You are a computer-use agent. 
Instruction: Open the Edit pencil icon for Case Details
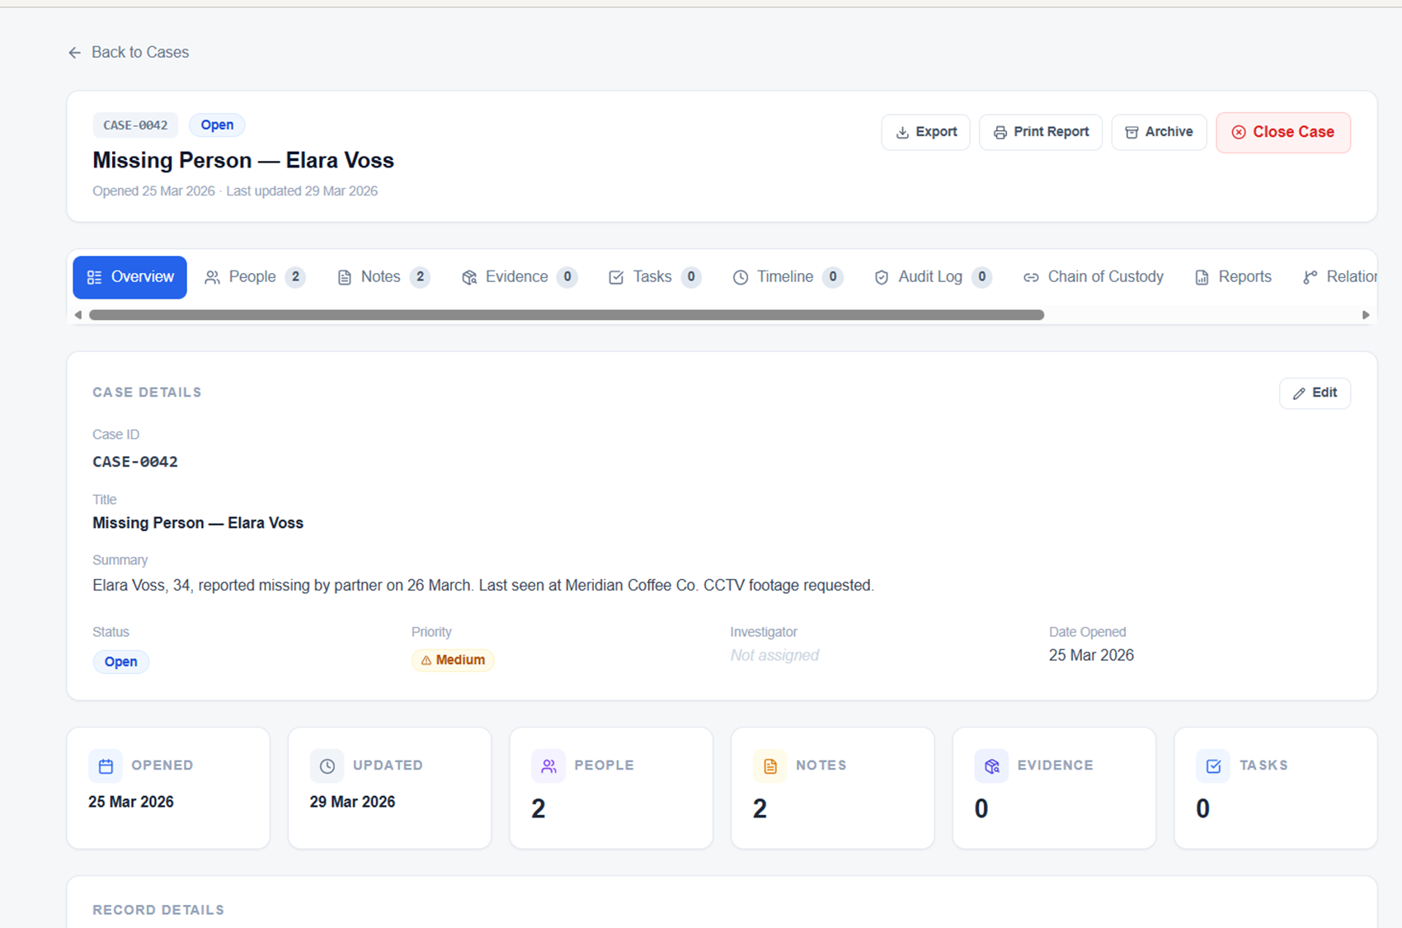1298,393
